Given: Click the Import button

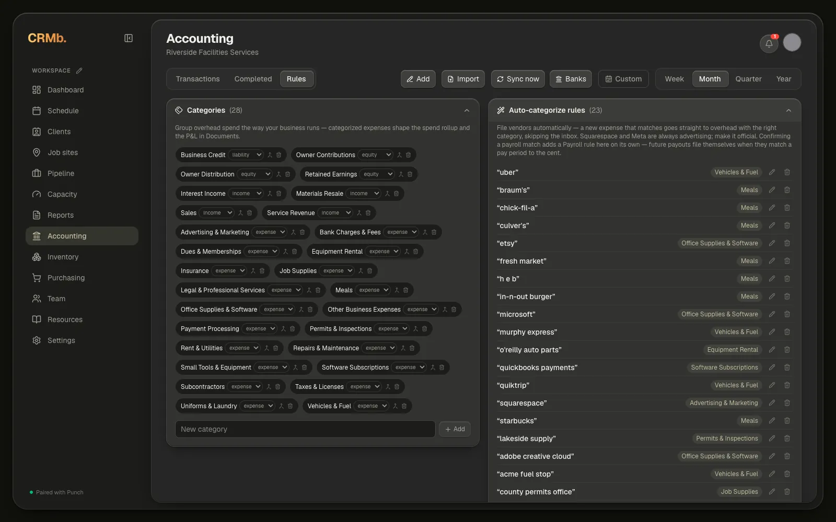Looking at the screenshot, I should click(x=463, y=79).
